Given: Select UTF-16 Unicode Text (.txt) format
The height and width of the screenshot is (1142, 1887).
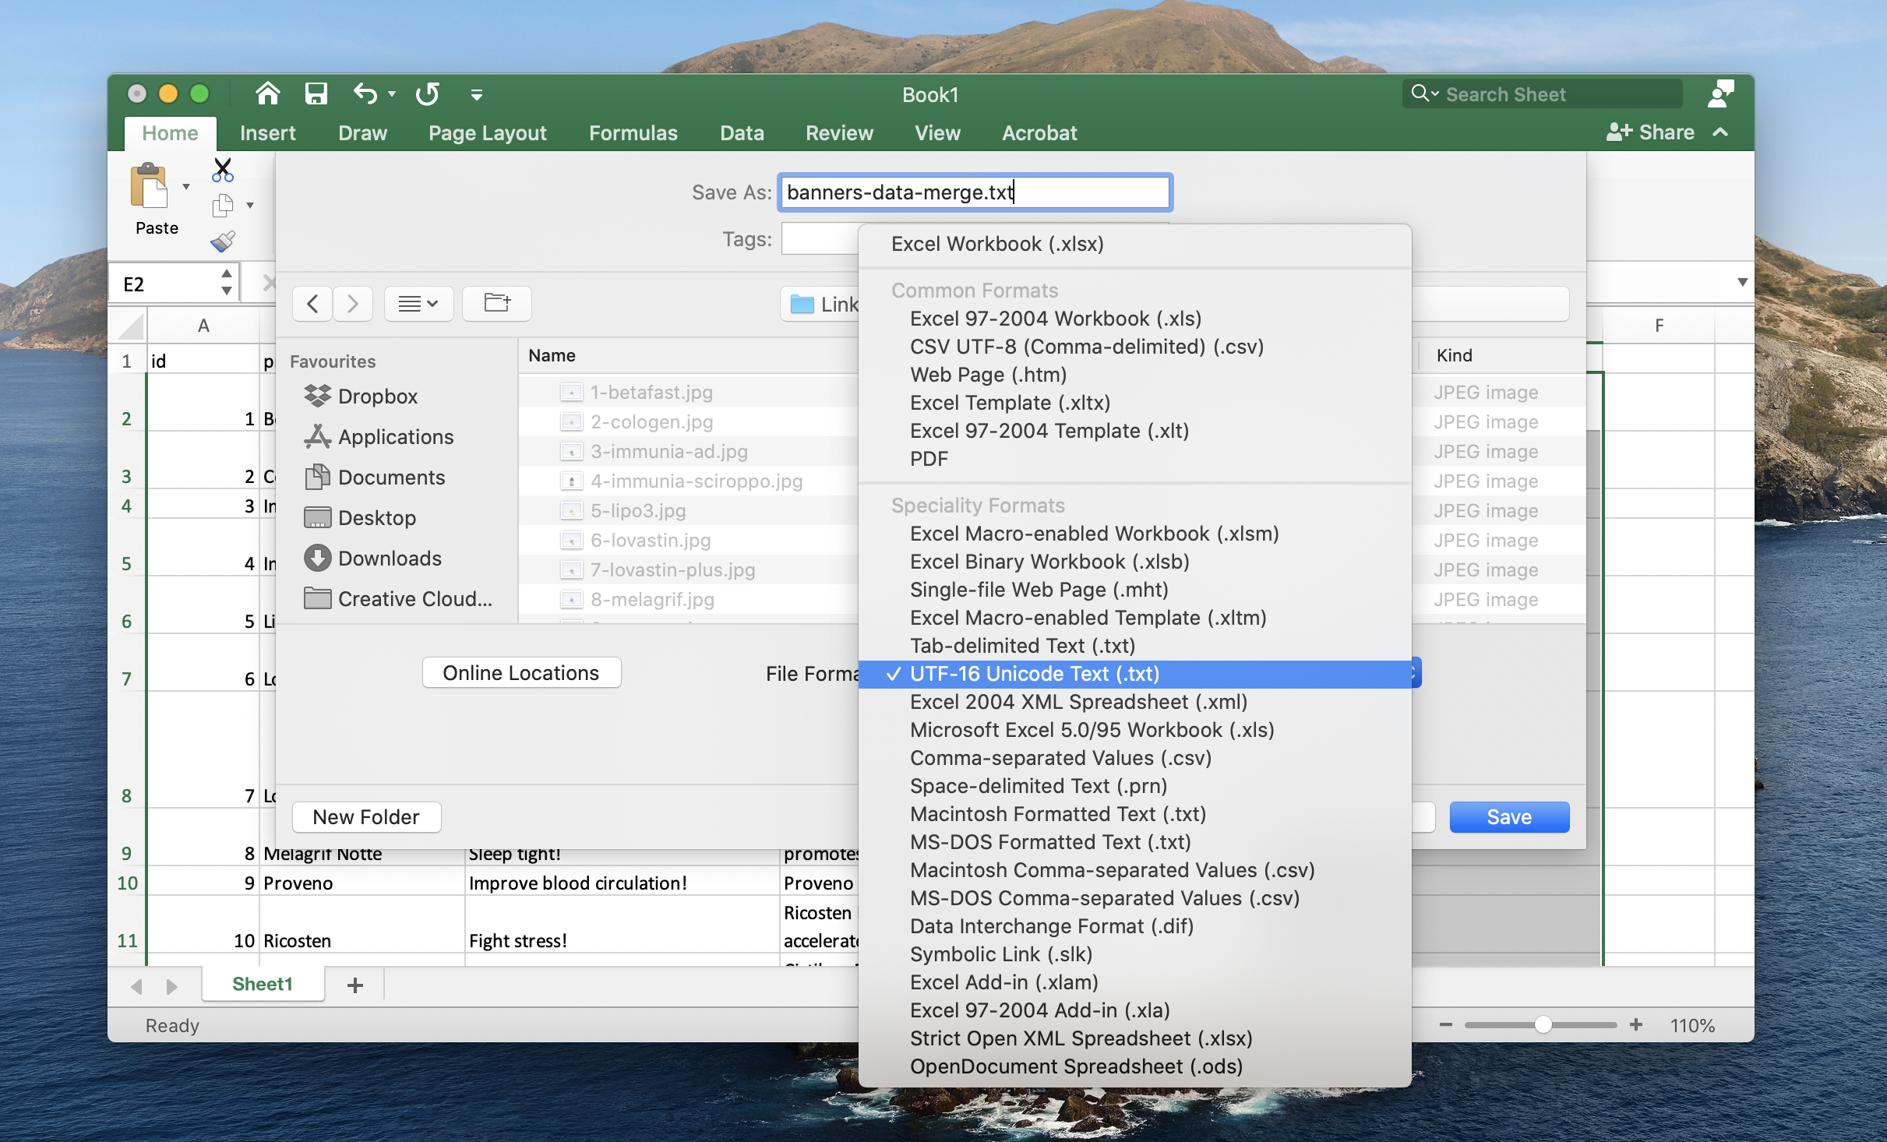Looking at the screenshot, I should [1134, 674].
